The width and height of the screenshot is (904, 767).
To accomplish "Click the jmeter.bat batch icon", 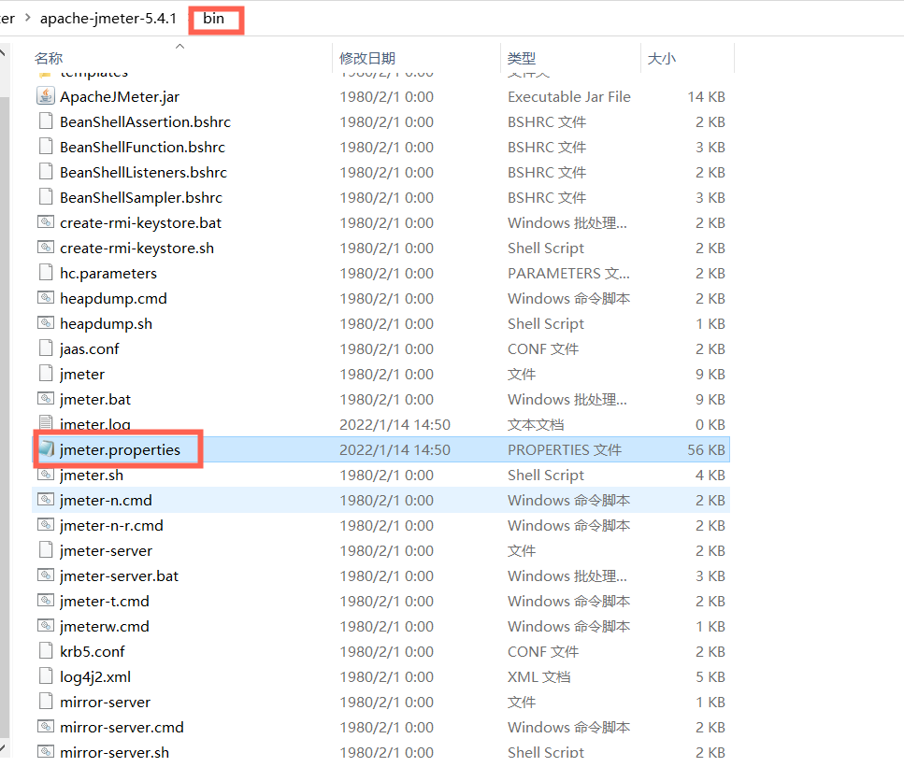I will (x=46, y=399).
